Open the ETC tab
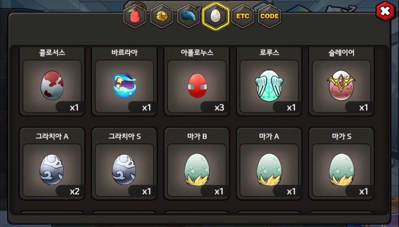The height and width of the screenshot is (227, 399). click(x=243, y=16)
